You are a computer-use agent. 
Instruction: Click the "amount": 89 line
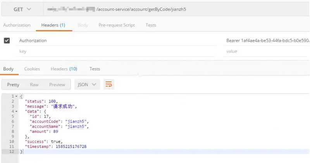pyautogui.click(x=44, y=131)
